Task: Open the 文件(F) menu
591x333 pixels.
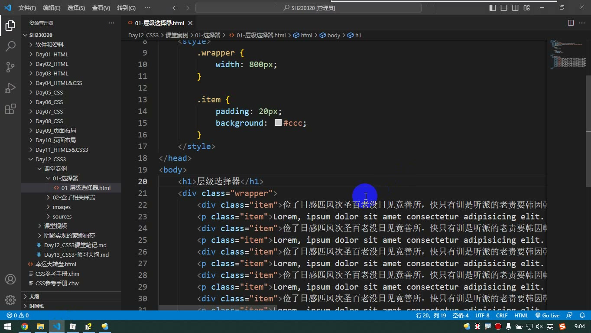Action: (x=27, y=8)
